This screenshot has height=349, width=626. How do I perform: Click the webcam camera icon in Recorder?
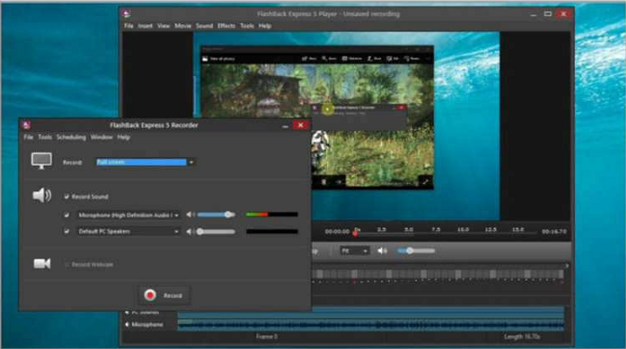click(42, 264)
